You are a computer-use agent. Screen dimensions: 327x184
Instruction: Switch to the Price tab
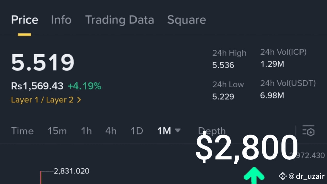[25, 20]
